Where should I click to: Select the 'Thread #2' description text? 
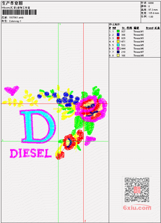138,35
